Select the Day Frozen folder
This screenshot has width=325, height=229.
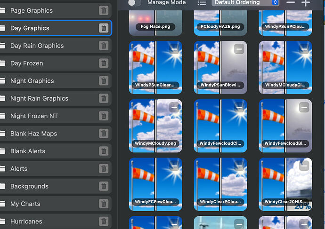(55, 63)
